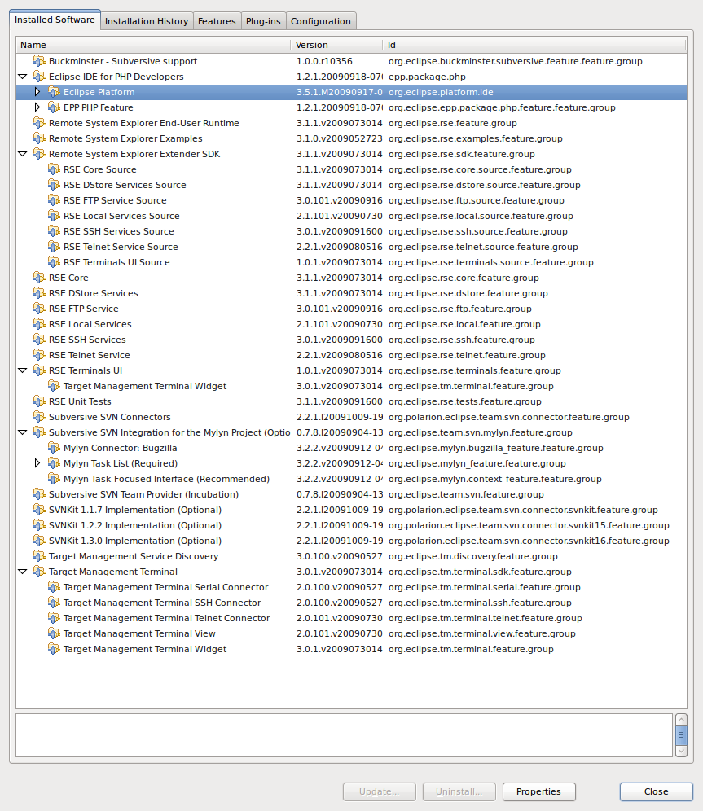
Task: Open the Features tab
Action: coord(217,21)
